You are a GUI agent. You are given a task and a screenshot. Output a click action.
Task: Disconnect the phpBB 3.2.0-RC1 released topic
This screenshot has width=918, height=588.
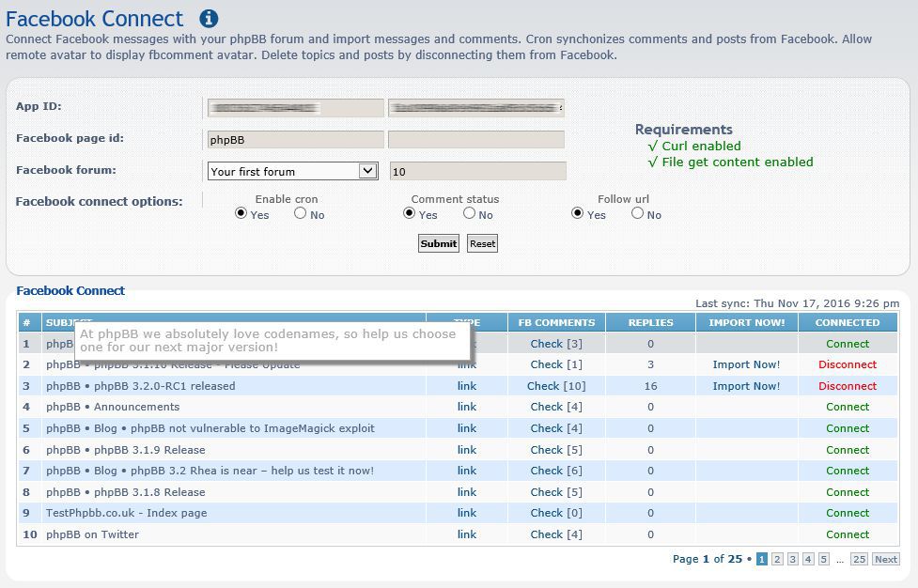coord(847,386)
